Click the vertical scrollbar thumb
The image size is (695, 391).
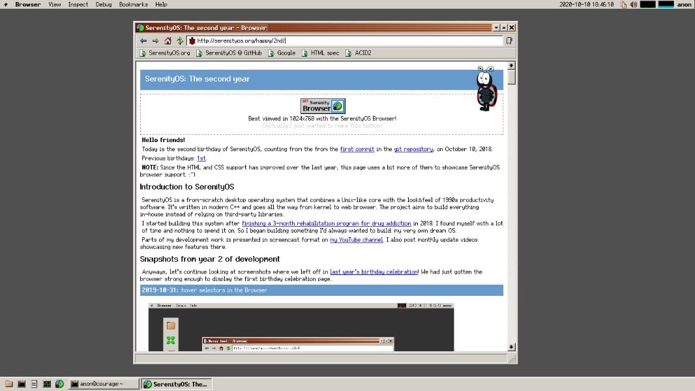[x=511, y=77]
